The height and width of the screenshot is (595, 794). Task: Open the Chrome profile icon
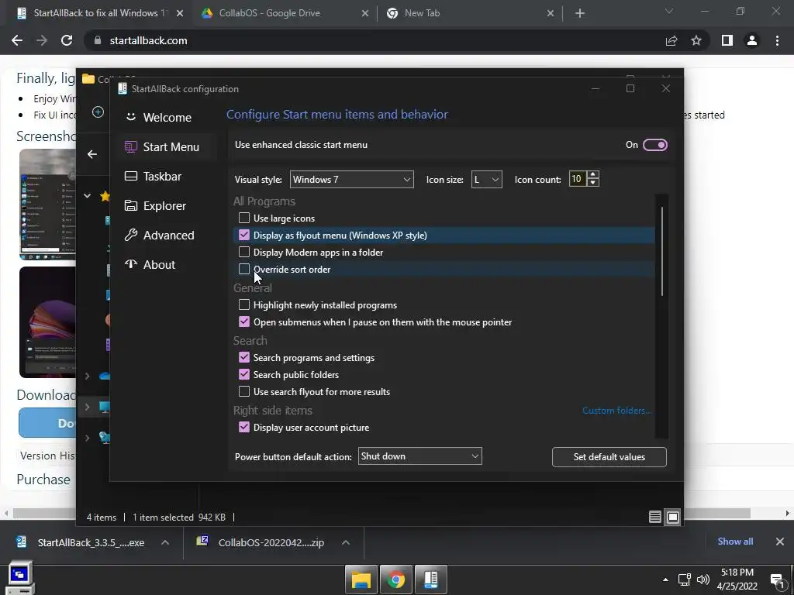752,40
